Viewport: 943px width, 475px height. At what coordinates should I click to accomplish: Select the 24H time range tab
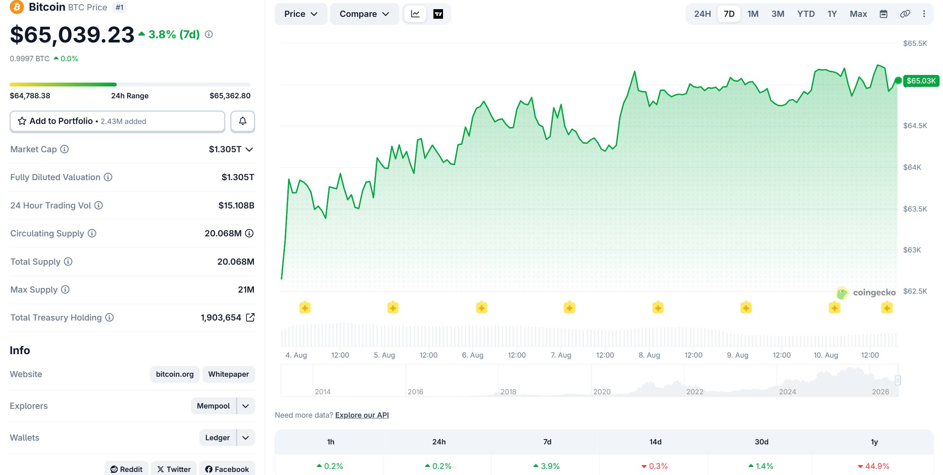tap(702, 14)
